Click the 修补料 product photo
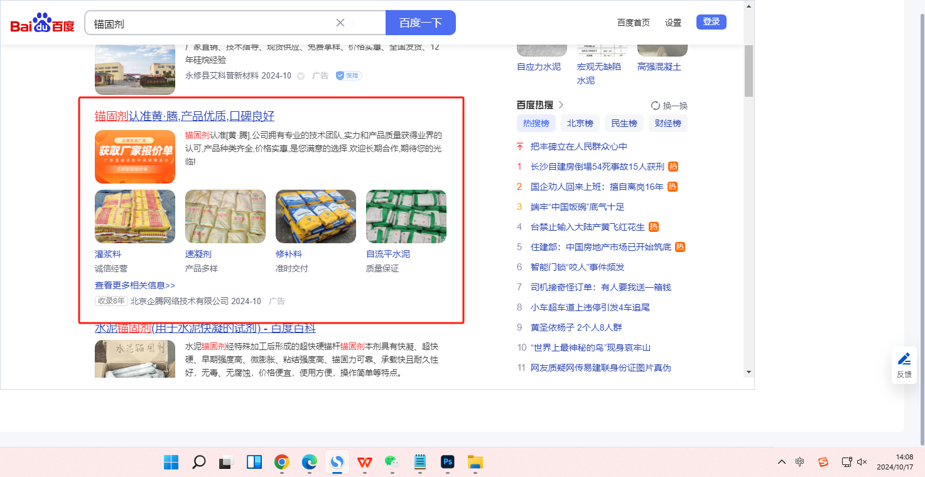This screenshot has width=925, height=477. (316, 217)
